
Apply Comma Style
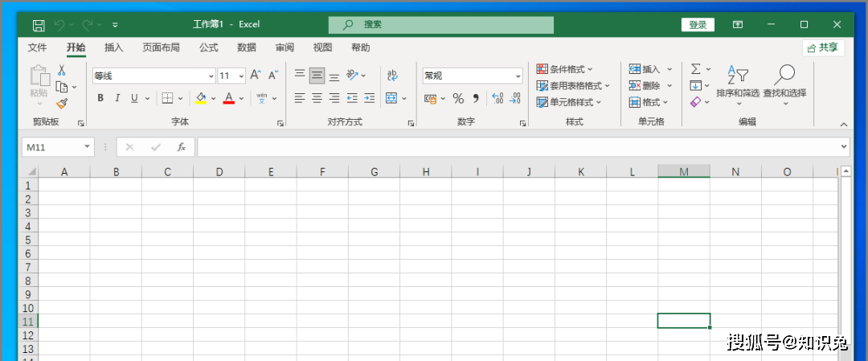coord(476,99)
